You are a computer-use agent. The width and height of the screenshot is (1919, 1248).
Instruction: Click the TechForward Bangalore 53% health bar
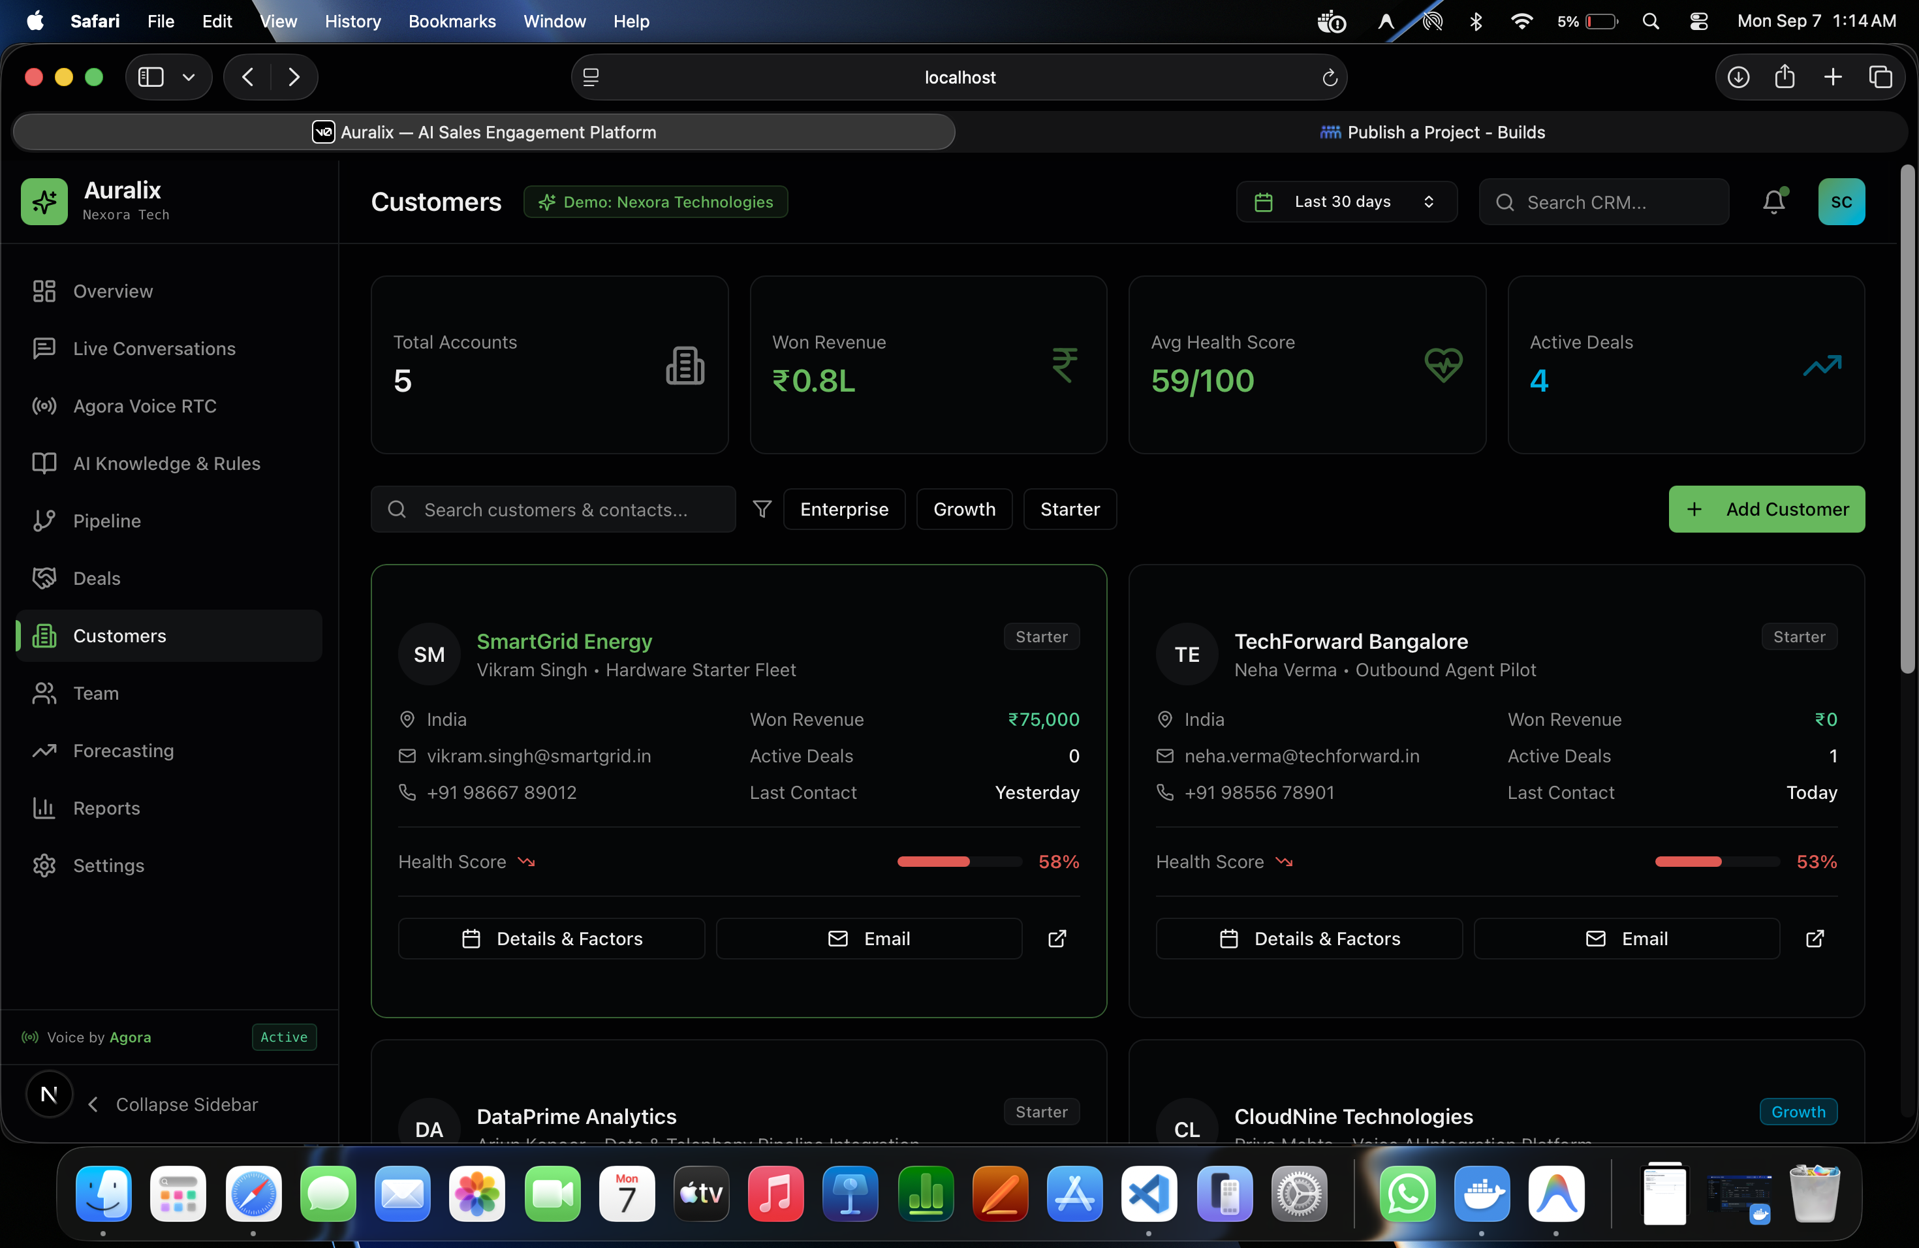click(x=1717, y=862)
